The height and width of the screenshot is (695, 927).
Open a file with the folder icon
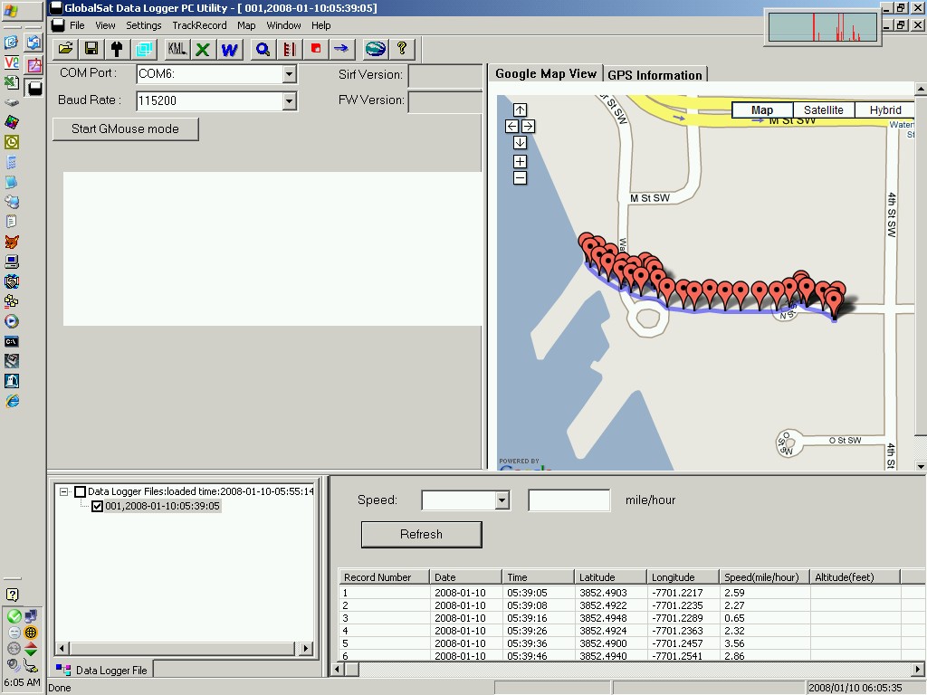[65, 49]
